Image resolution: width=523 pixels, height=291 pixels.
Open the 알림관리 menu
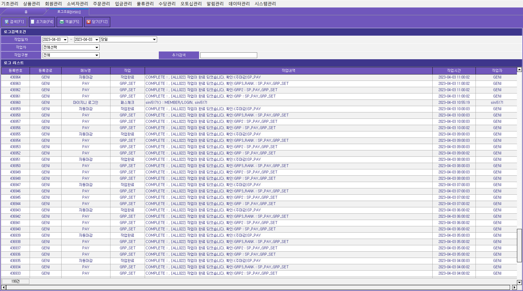pyautogui.click(x=215, y=4)
